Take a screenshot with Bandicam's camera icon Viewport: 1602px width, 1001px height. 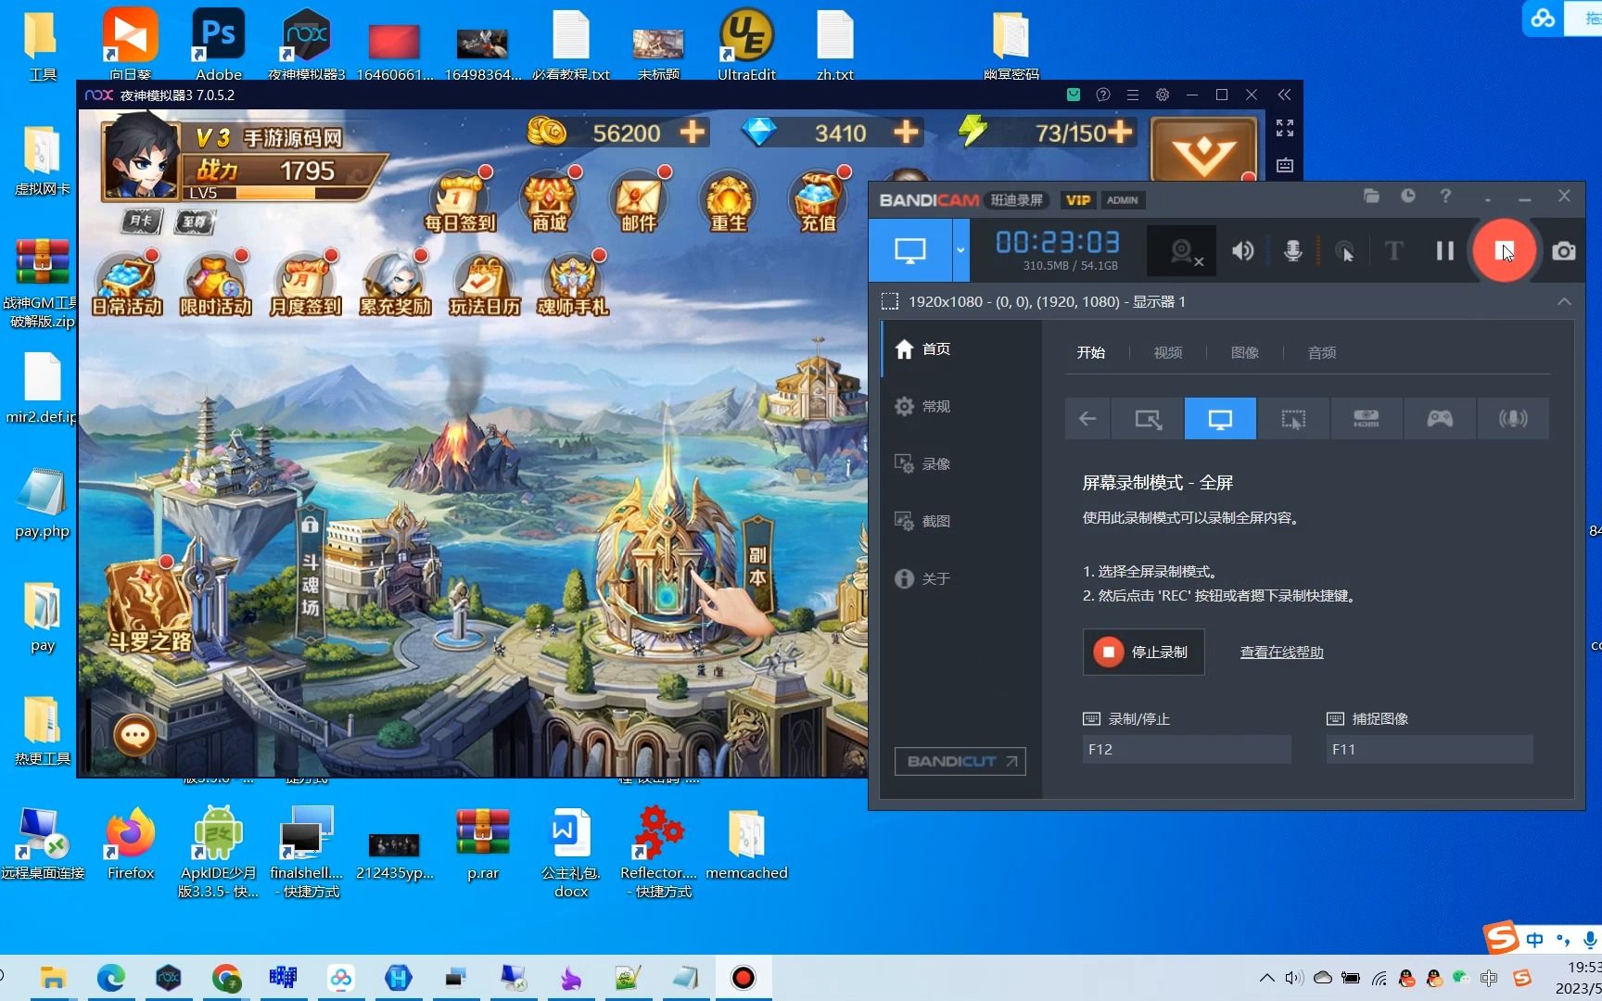(x=1564, y=251)
